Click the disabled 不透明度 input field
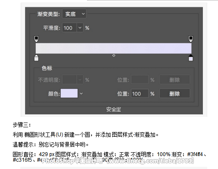 coord(70,80)
